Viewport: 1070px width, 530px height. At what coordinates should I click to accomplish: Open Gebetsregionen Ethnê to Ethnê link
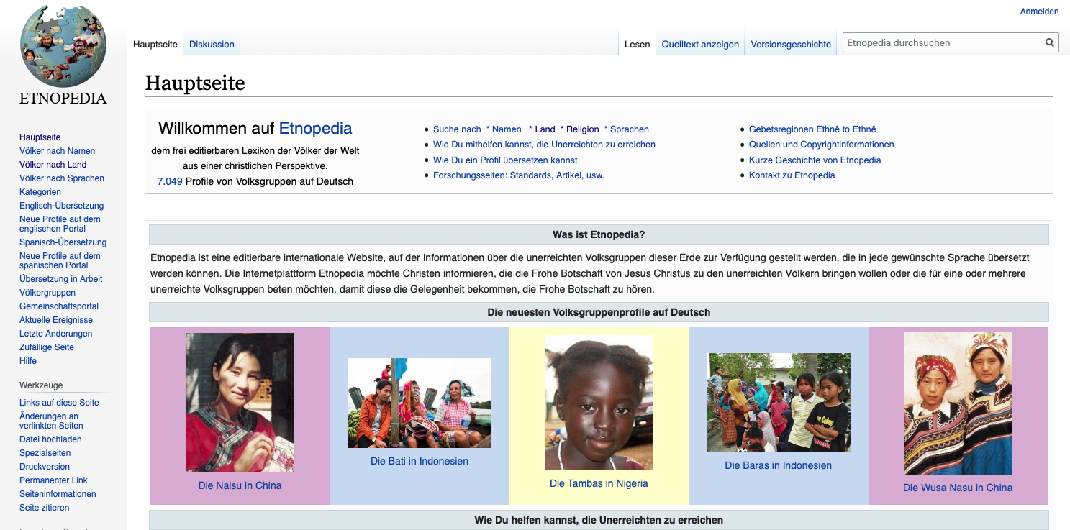[812, 129]
